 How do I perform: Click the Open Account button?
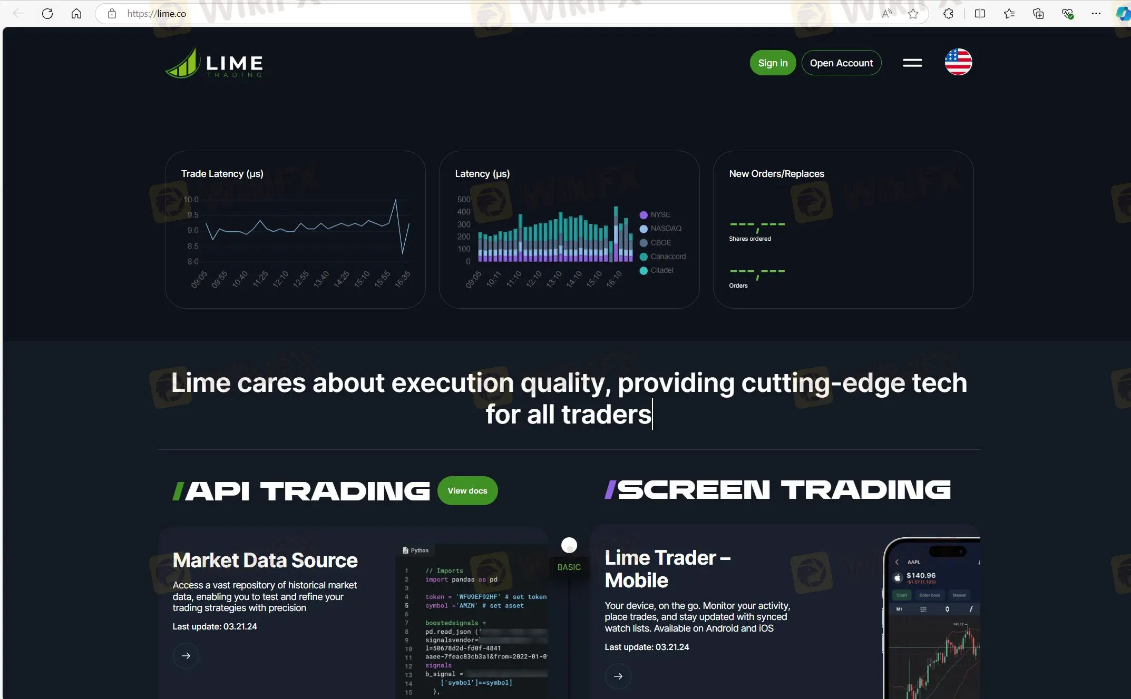pos(842,62)
